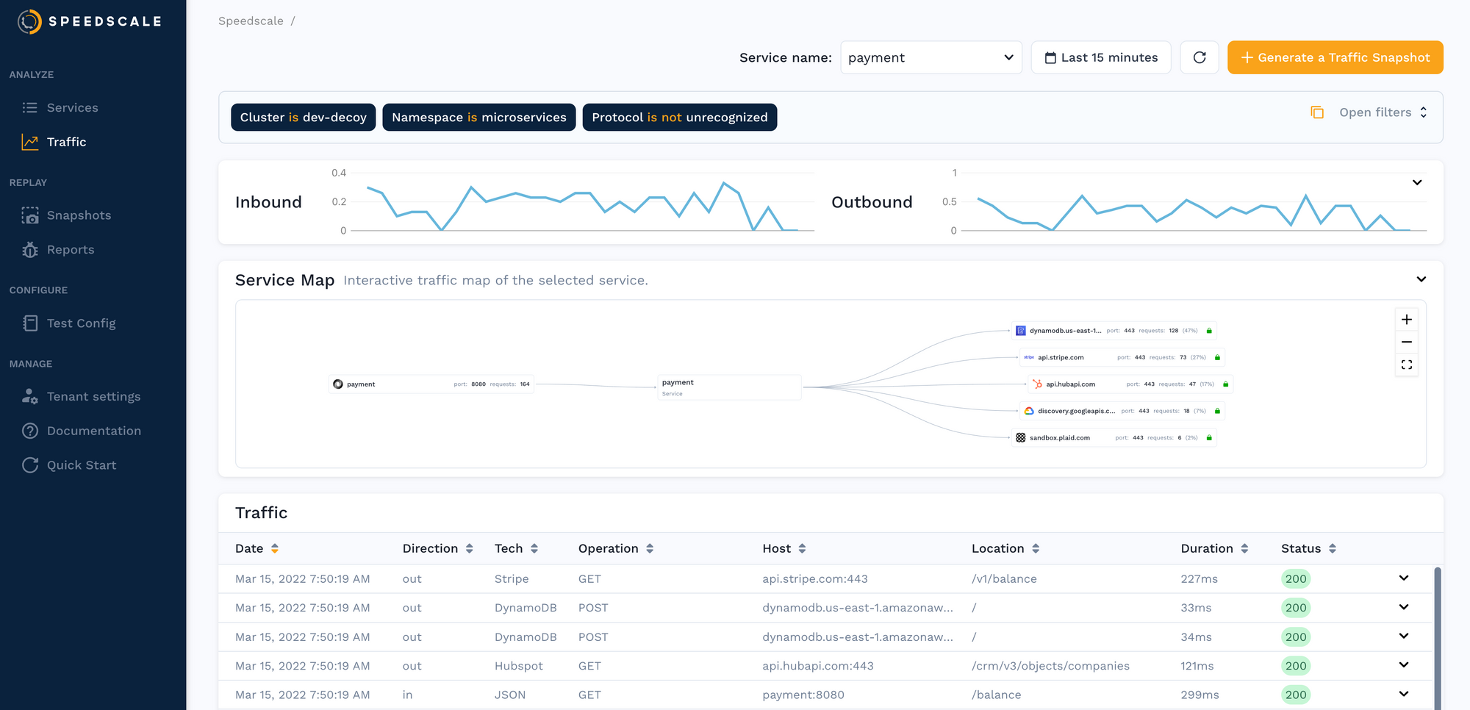Click the copy filters icon

(x=1317, y=112)
